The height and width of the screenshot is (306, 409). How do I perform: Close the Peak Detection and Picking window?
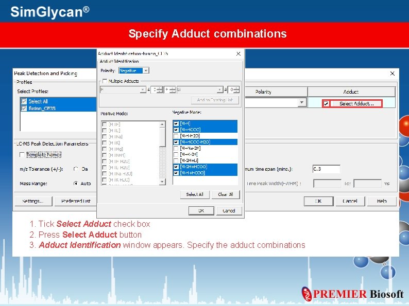click(x=393, y=74)
